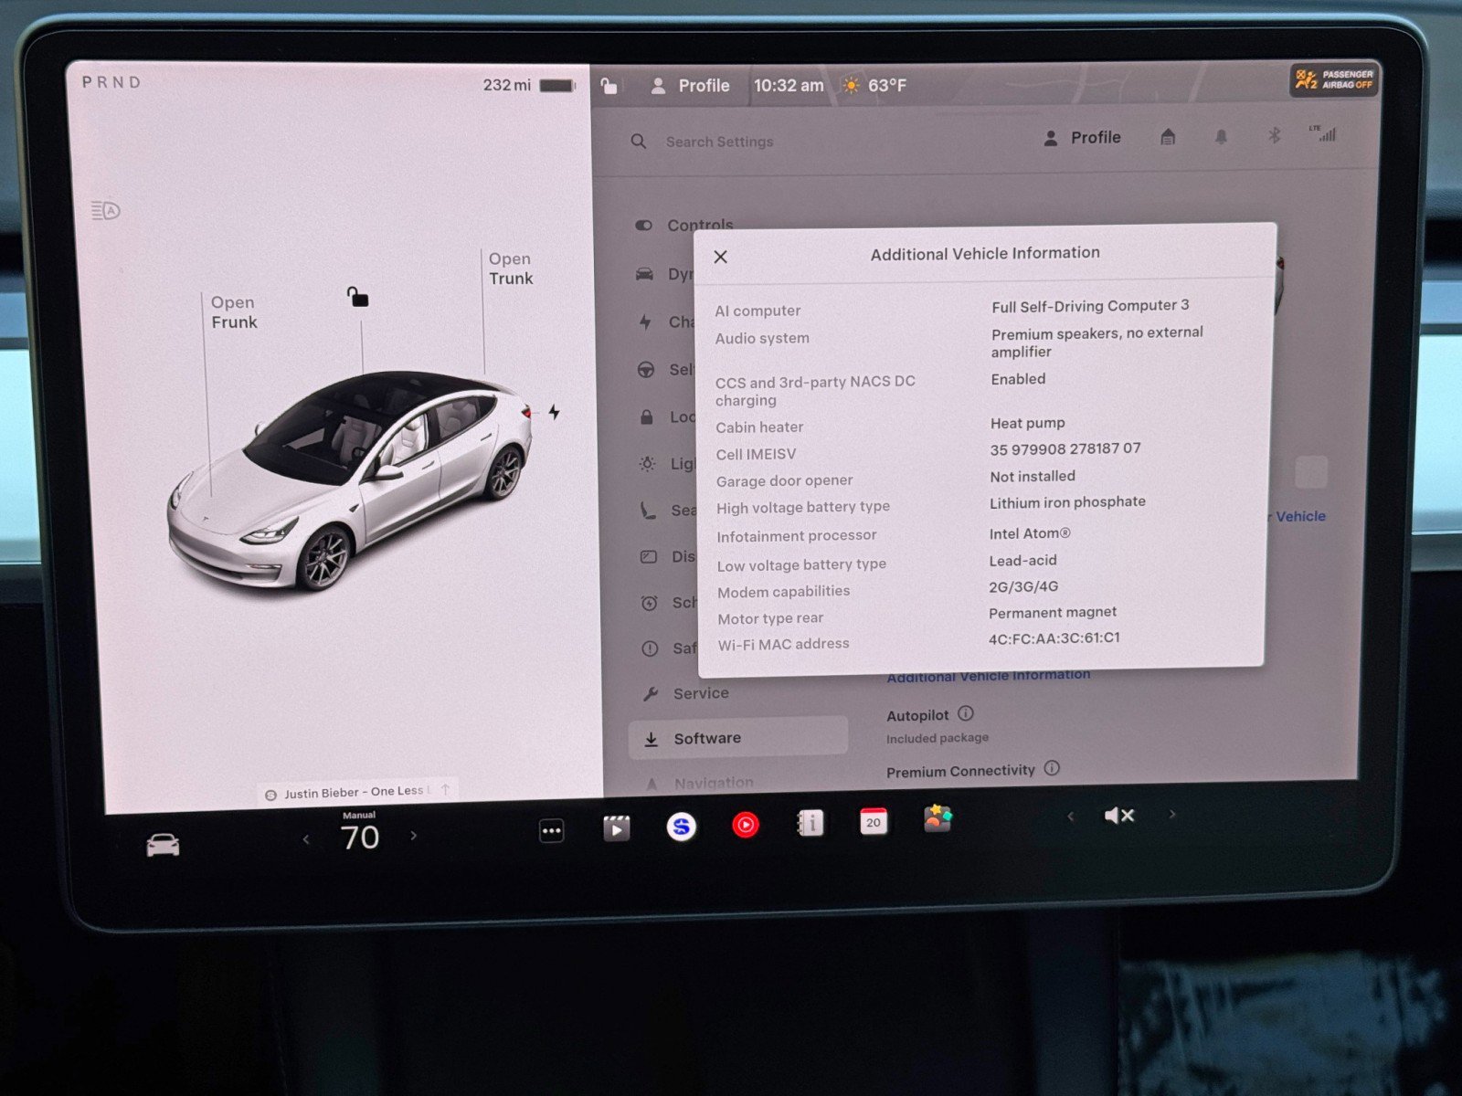1462x1096 pixels.
Task: Open the Theater app in the dock
Action: coord(617,828)
